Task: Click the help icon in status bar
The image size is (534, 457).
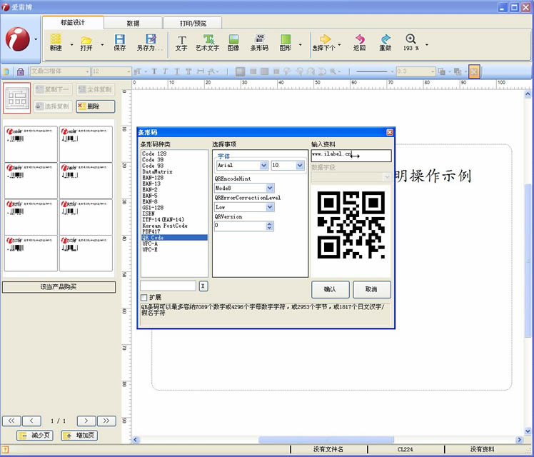Action: coord(5,450)
